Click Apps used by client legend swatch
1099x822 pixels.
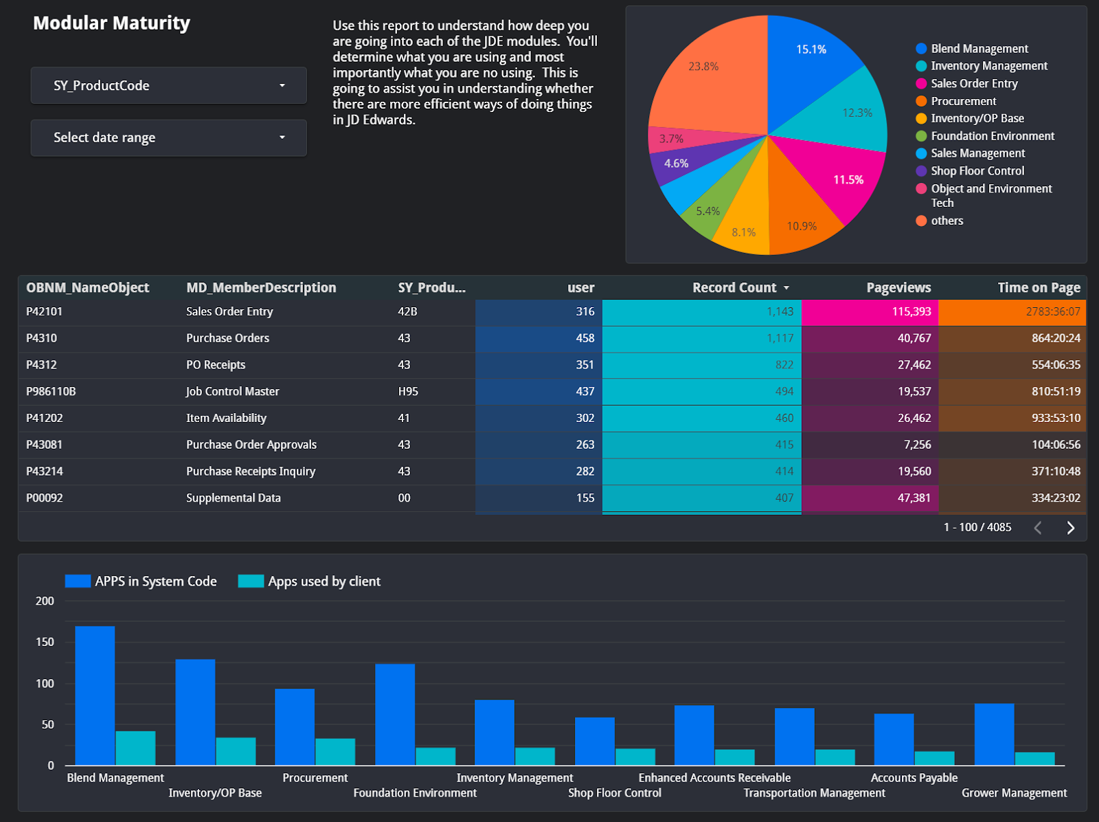(x=251, y=581)
